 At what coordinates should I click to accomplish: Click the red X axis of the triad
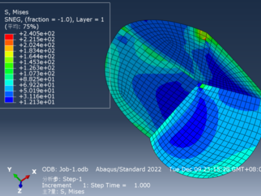[x=25, y=178]
